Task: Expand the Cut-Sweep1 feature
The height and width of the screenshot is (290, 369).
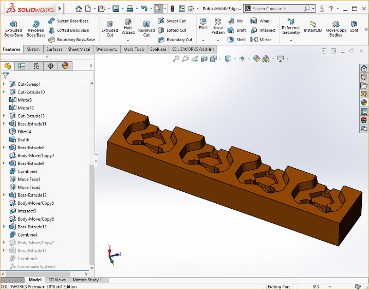Action: 4,84
